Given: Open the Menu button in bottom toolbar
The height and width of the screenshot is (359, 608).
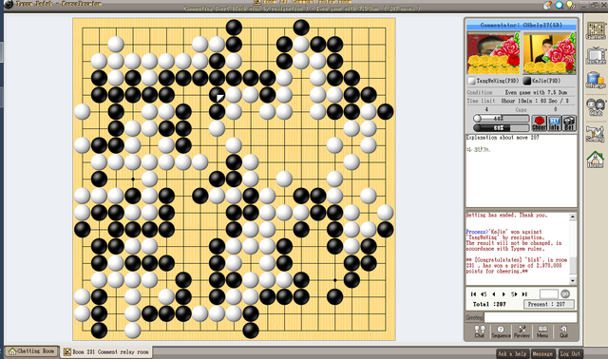Looking at the screenshot, I should click(x=542, y=331).
